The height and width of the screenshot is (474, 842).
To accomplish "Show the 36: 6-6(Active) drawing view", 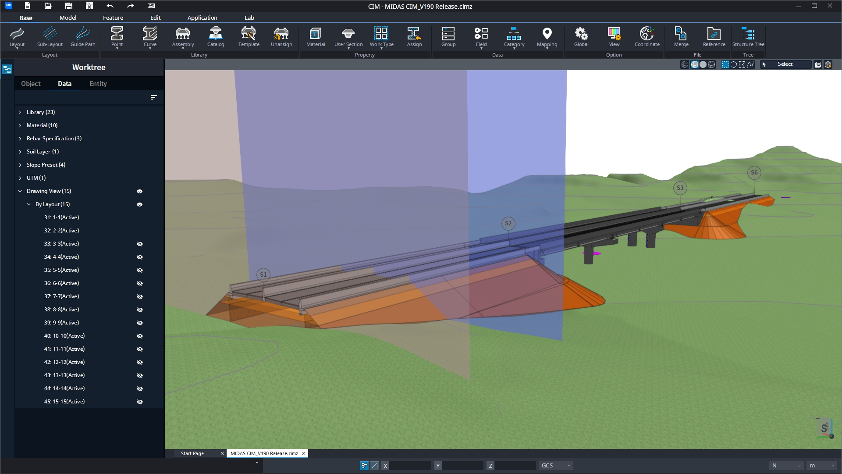I will click(x=140, y=283).
